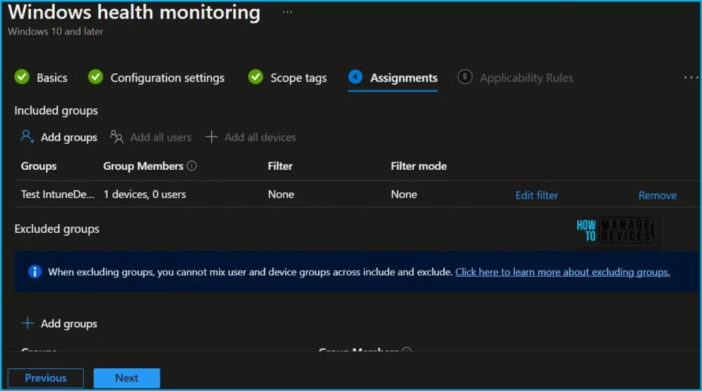Click the Filter mode column header

[419, 166]
